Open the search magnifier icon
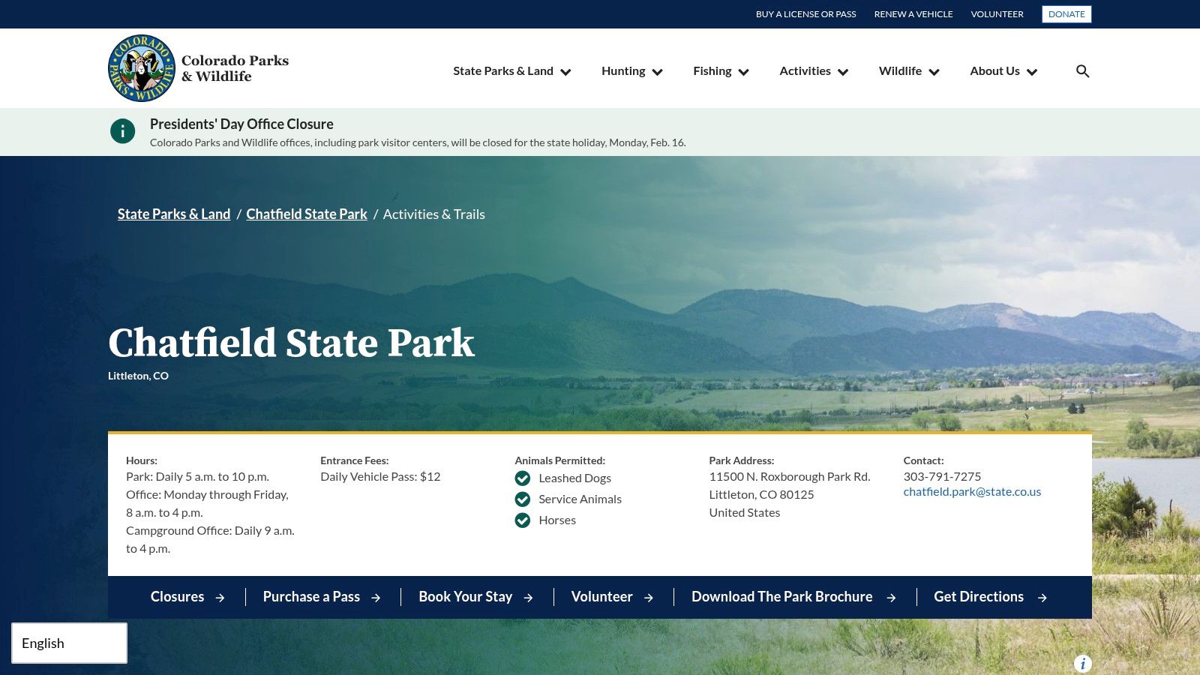 click(1082, 71)
